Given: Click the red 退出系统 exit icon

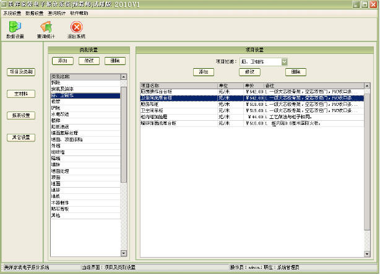Looking at the screenshot, I should click(x=77, y=28).
